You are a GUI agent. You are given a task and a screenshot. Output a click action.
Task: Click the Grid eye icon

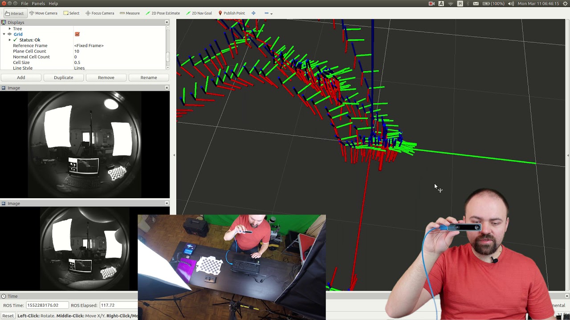(9, 34)
